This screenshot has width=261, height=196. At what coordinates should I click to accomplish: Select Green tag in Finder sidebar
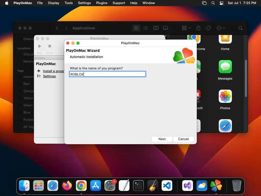click(x=28, y=105)
